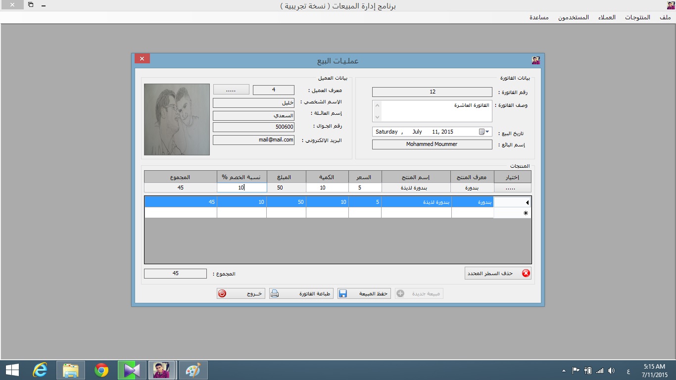This screenshot has height=380, width=676.
Task: Show hidden system tray icons
Action: [x=564, y=371]
